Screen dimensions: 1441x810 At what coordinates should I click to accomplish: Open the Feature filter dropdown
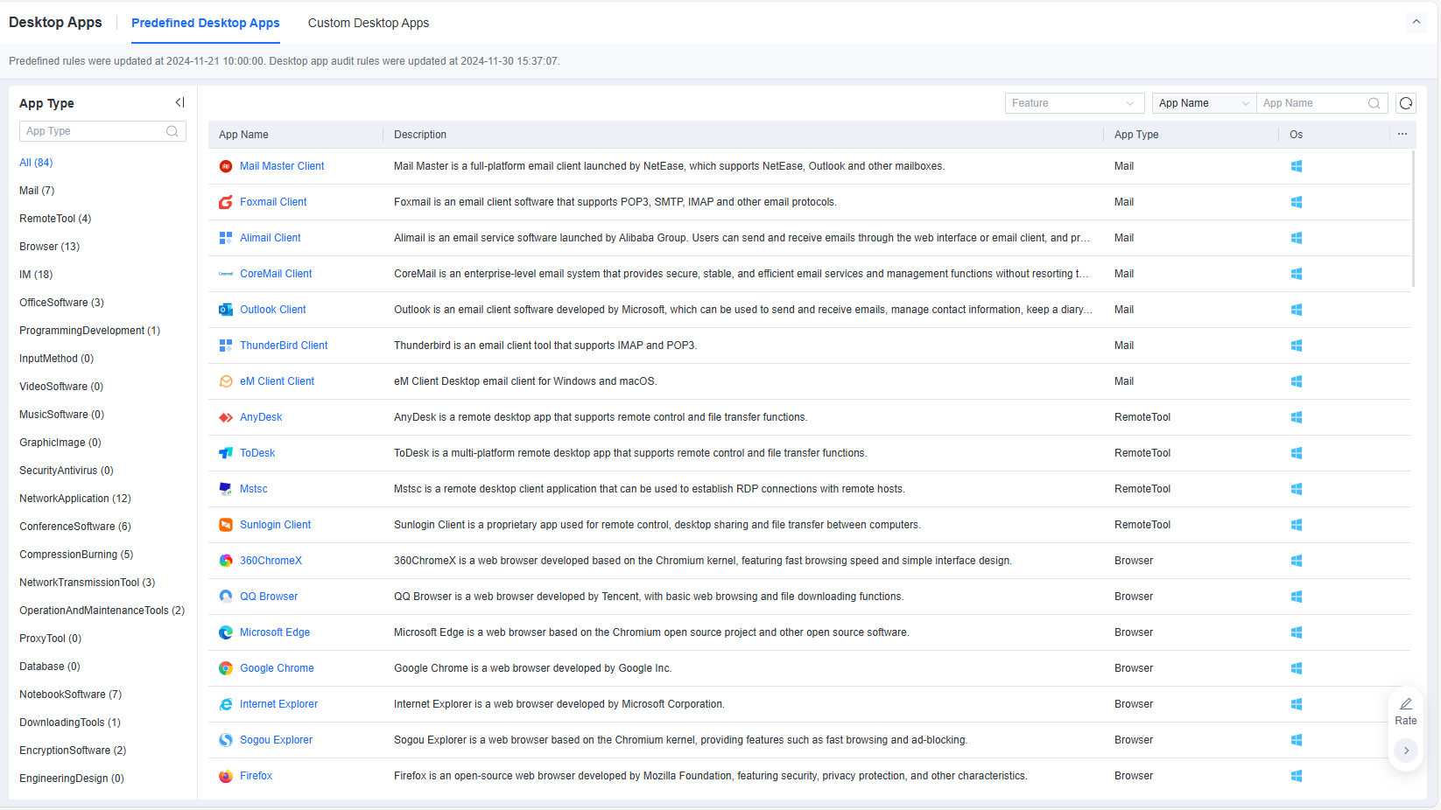(1075, 103)
